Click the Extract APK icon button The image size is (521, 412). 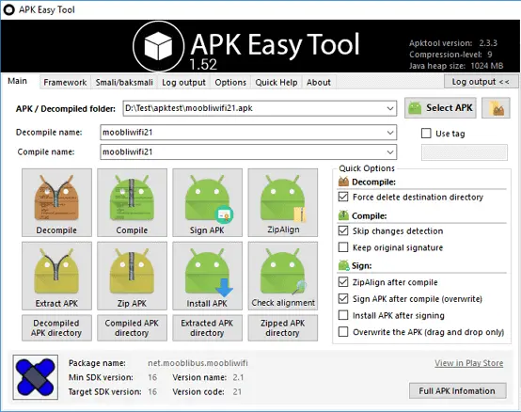point(56,276)
